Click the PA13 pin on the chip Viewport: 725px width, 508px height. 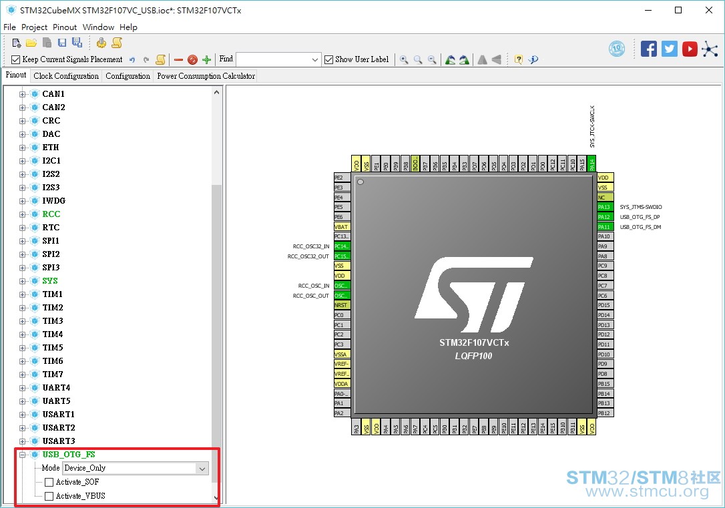[x=606, y=207]
